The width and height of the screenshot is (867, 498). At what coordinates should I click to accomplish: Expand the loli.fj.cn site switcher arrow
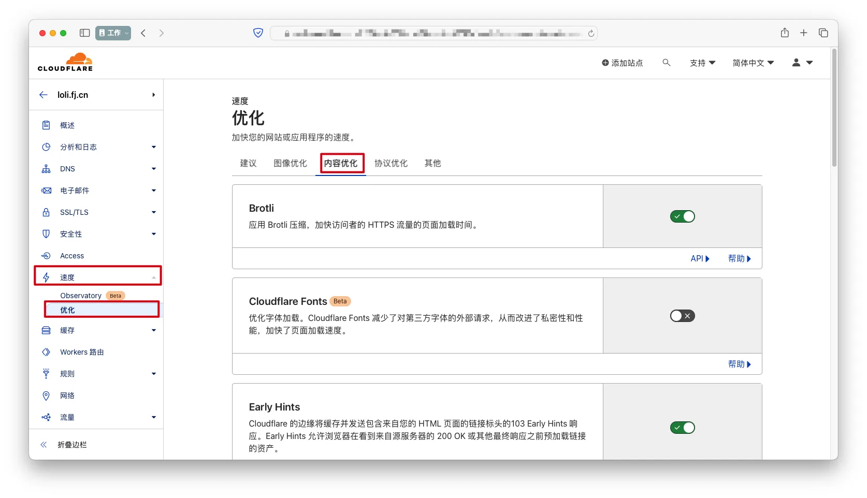[154, 95]
